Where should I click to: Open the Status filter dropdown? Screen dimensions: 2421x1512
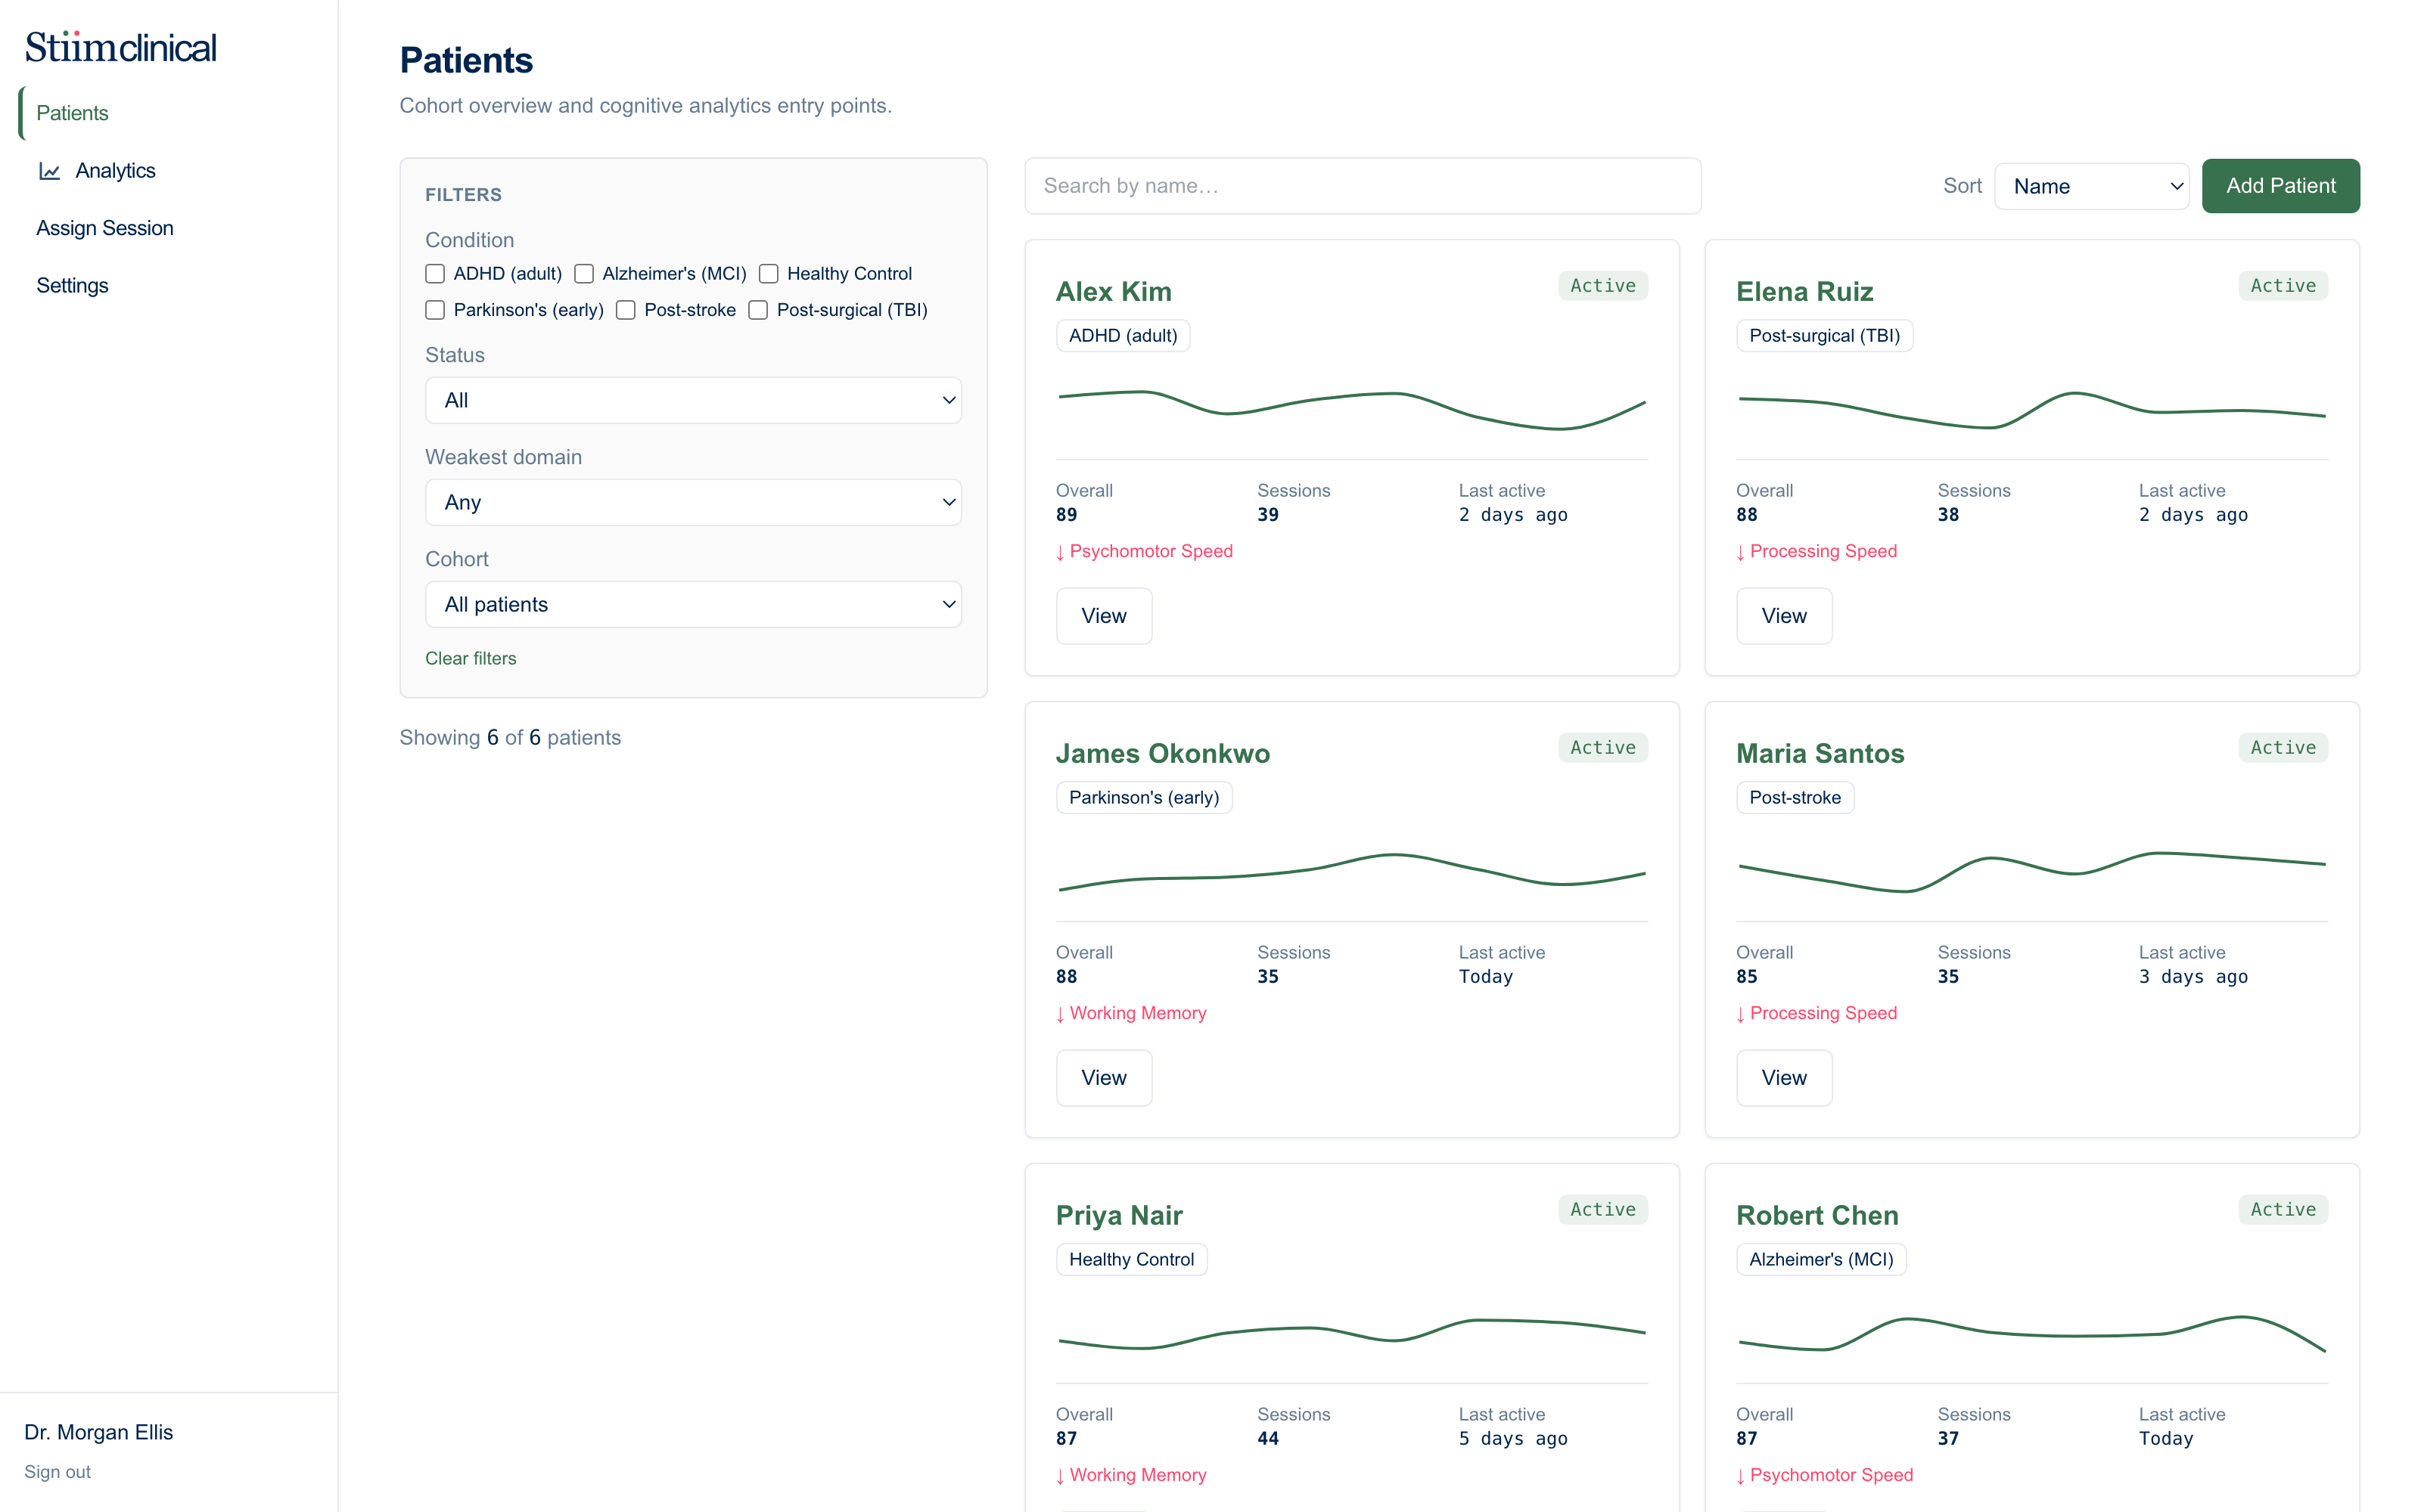(x=693, y=400)
